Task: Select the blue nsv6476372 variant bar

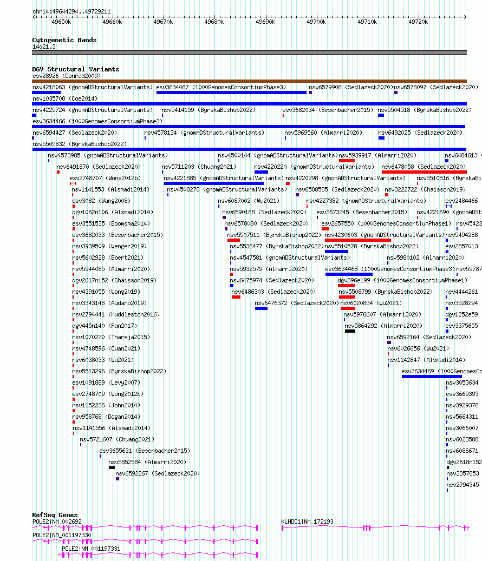Action: (x=261, y=308)
